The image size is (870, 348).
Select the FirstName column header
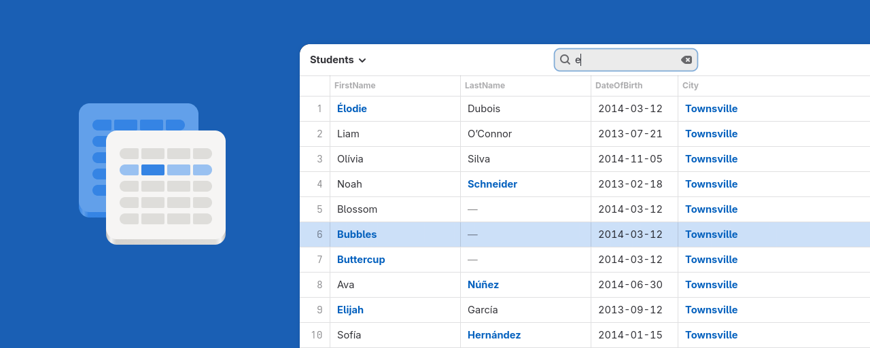355,86
